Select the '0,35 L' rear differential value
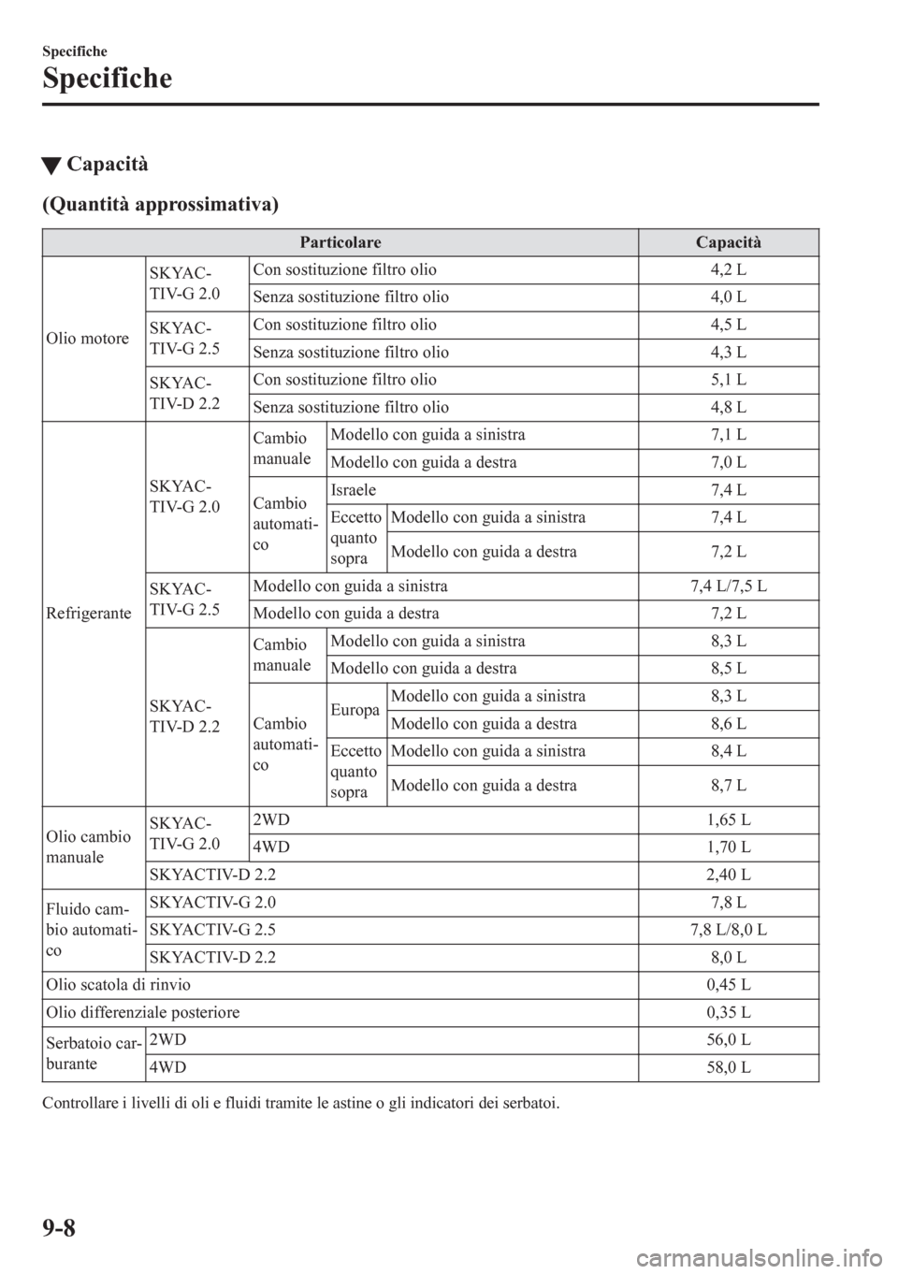Image resolution: width=898 pixels, height=1274 pixels. [x=728, y=1013]
